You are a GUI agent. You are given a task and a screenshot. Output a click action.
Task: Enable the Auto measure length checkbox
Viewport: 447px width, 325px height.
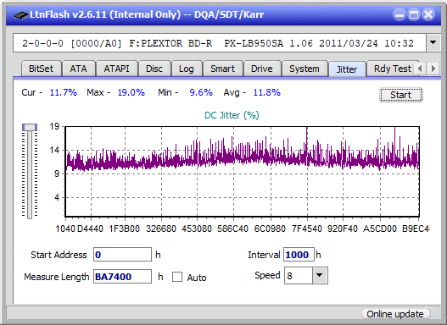[177, 277]
